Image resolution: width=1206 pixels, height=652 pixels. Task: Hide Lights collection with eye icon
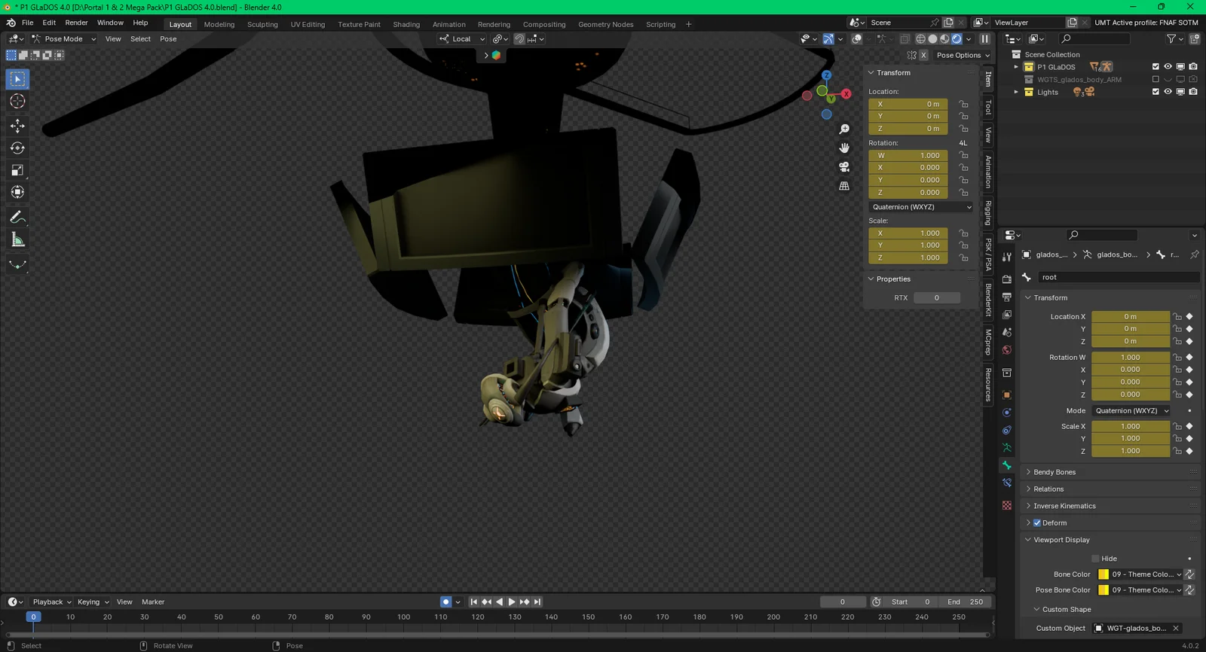(x=1168, y=92)
